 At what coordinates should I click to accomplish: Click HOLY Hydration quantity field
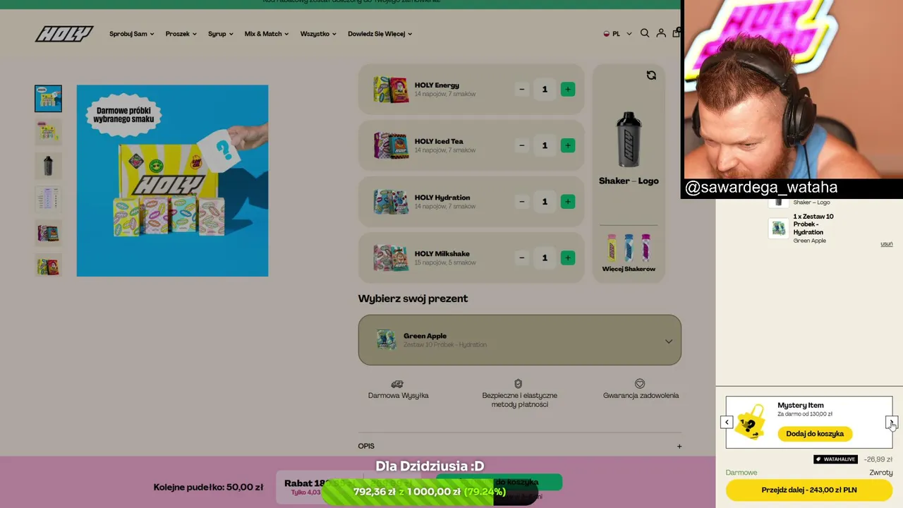pos(545,202)
